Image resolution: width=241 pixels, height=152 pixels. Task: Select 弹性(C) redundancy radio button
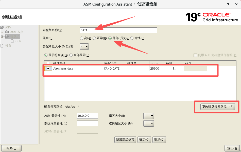pos(132,38)
